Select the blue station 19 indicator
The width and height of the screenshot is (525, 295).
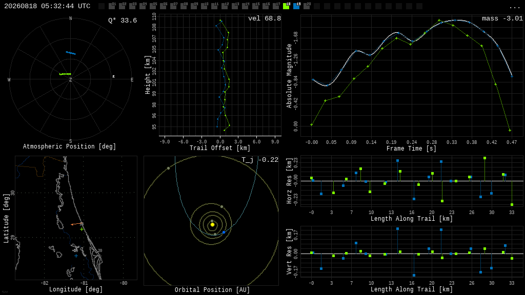[x=296, y=6]
